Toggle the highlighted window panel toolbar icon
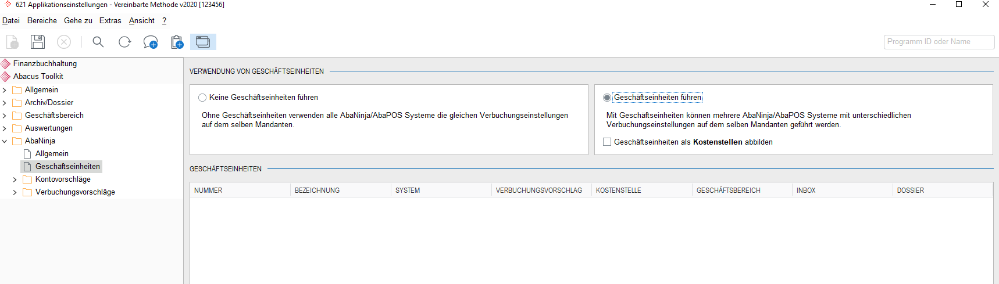Screen dimensions: 999x284 pos(203,42)
